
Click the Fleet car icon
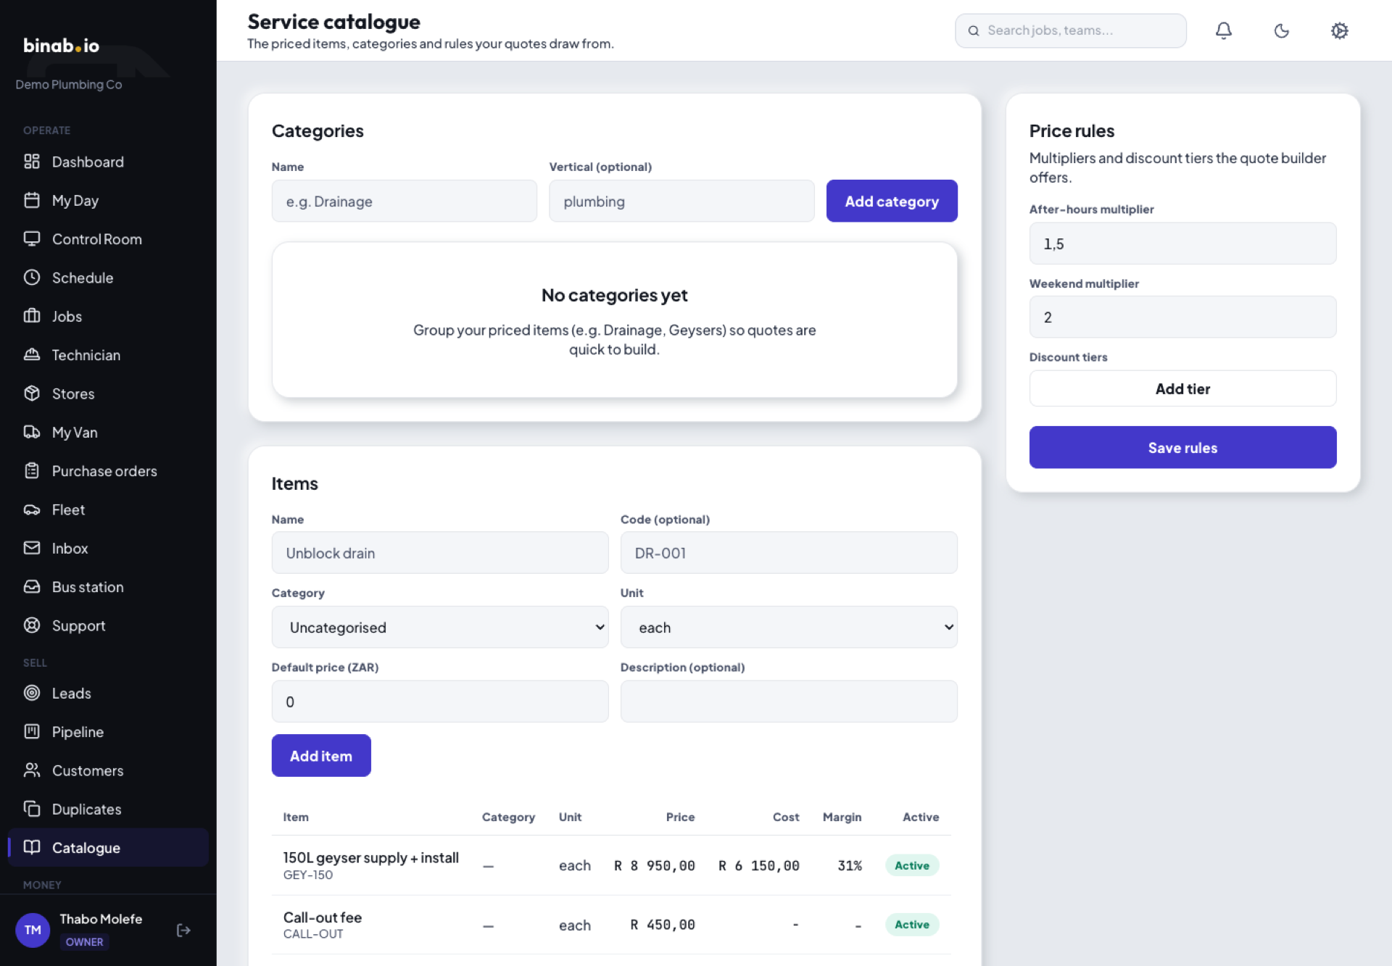point(32,509)
